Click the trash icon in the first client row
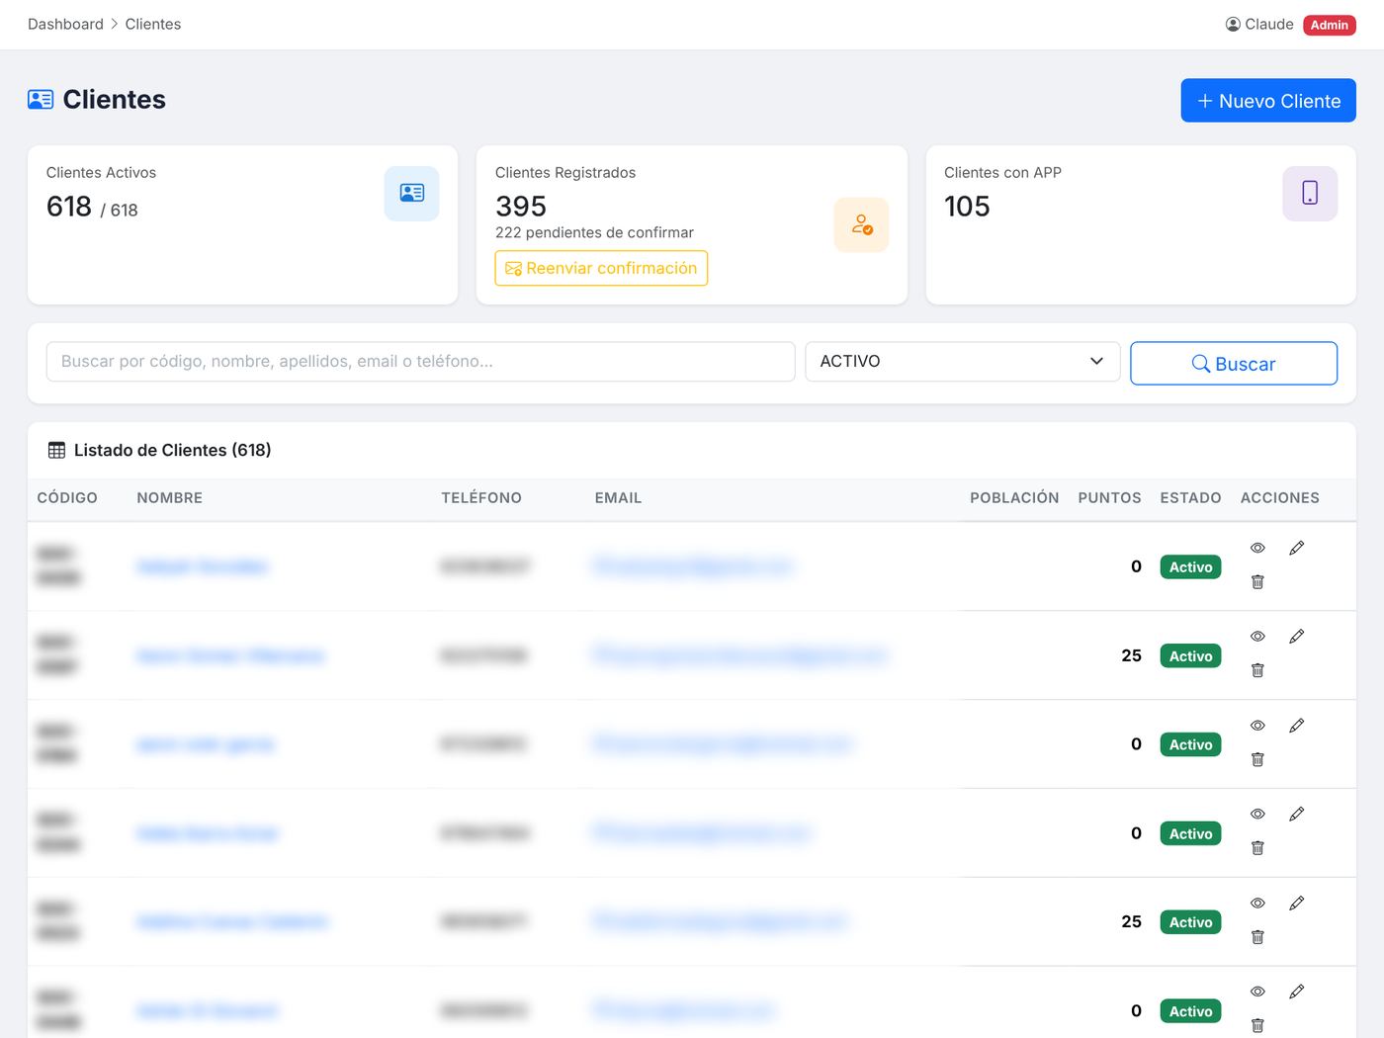 point(1257,582)
